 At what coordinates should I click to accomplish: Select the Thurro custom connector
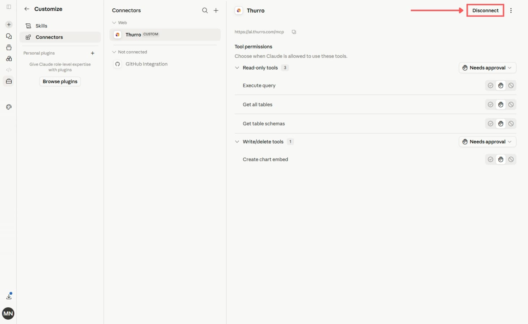coord(165,35)
